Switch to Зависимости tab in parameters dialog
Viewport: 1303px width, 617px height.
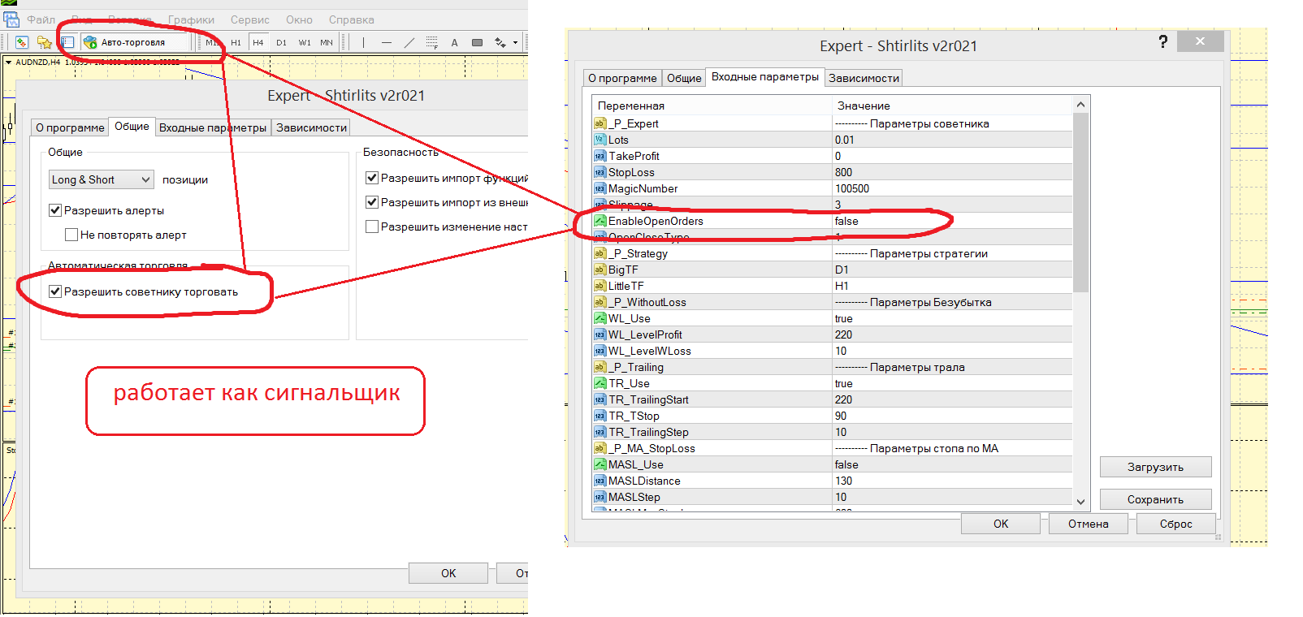[x=864, y=78]
